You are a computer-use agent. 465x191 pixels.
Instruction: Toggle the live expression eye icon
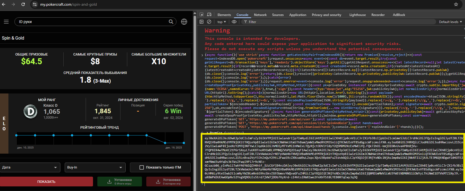click(234, 22)
